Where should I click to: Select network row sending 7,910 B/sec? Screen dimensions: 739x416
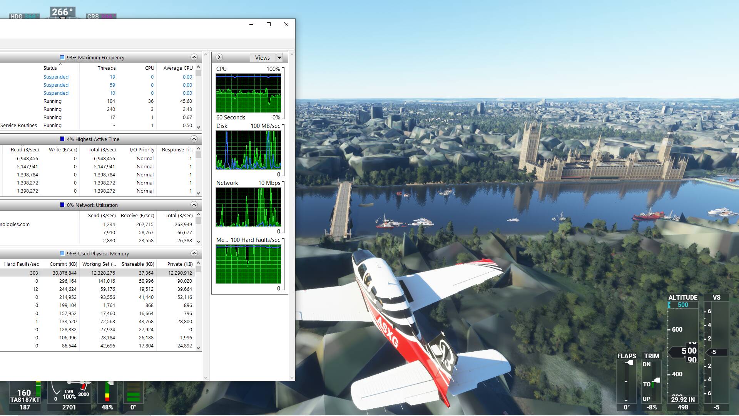(x=97, y=232)
